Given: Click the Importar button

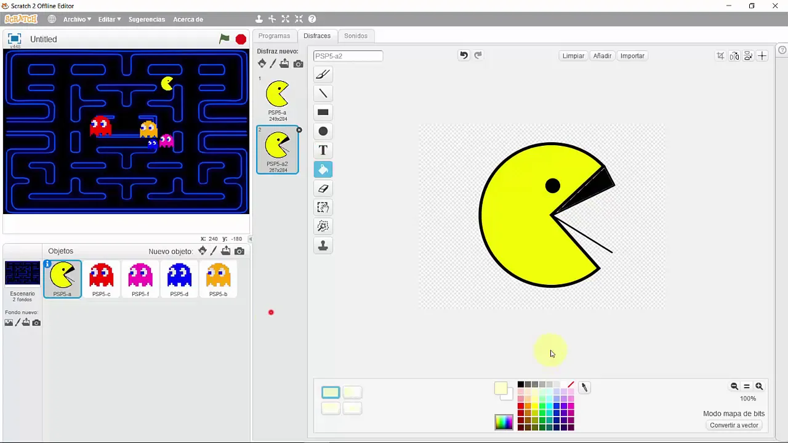Looking at the screenshot, I should pyautogui.click(x=632, y=56).
